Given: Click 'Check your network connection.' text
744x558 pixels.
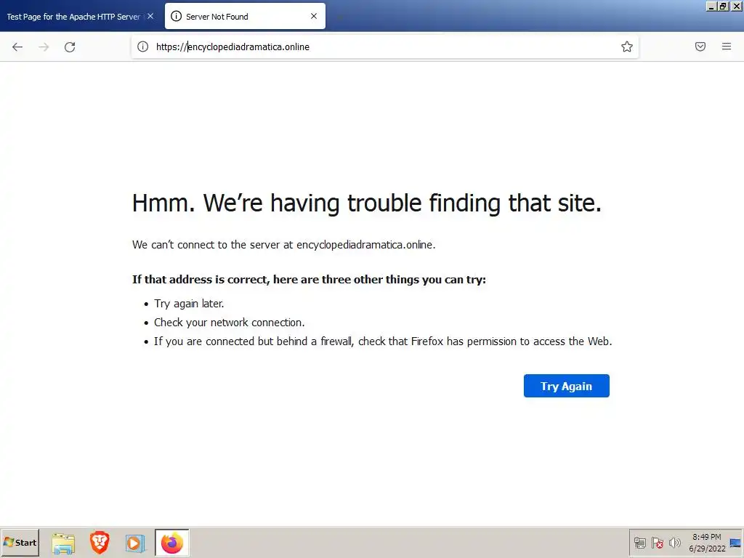Looking at the screenshot, I should click(229, 323).
